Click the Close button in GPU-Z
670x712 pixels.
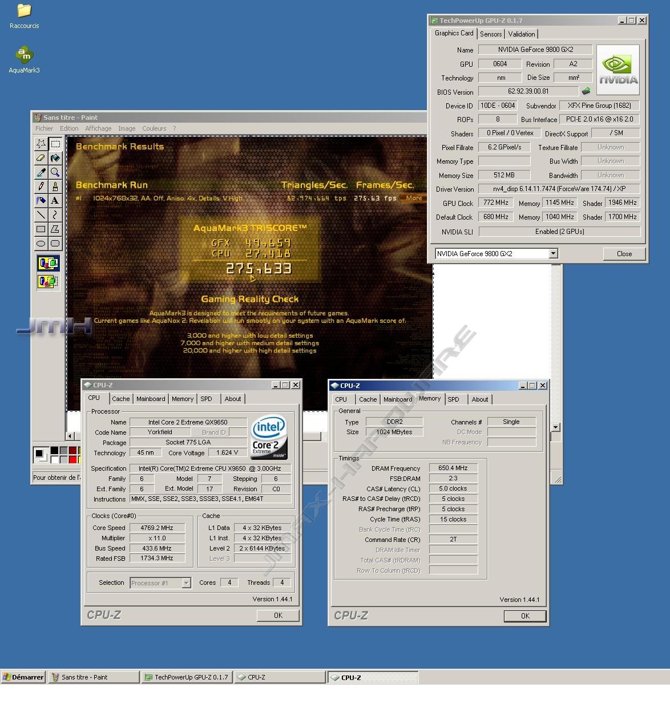pos(624,254)
